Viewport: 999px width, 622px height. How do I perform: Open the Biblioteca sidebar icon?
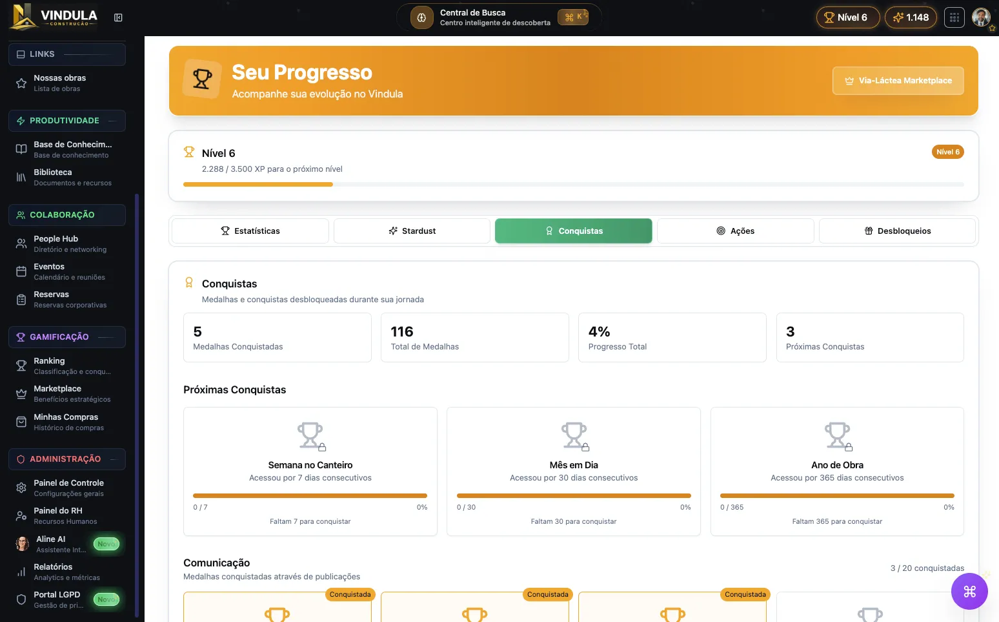(21, 177)
